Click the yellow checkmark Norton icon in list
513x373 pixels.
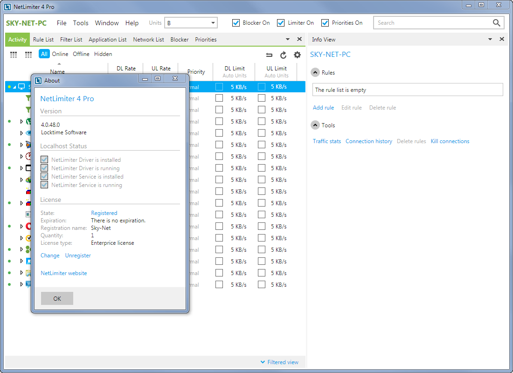(29, 238)
